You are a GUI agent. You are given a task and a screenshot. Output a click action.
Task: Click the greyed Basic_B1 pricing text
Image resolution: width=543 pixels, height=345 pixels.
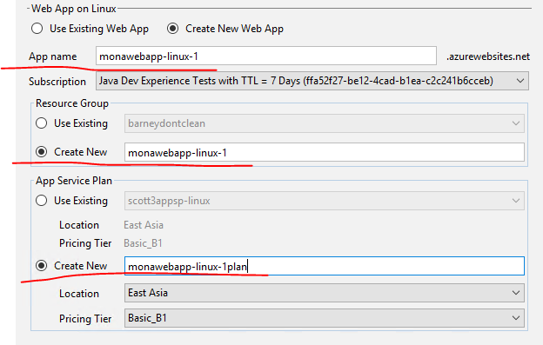[x=143, y=243]
